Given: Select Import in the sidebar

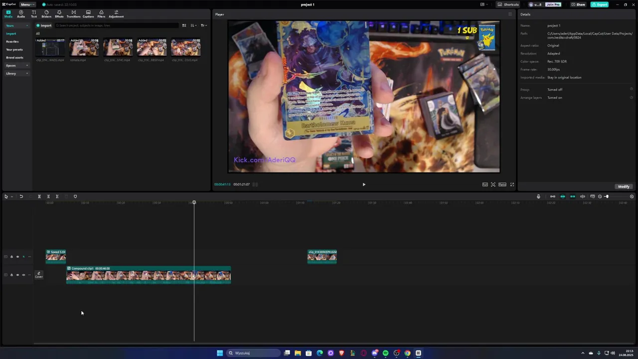Looking at the screenshot, I should pyautogui.click(x=11, y=33).
